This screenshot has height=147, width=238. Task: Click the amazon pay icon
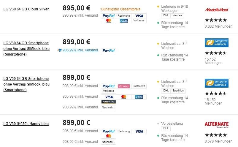pyautogui.click(x=109, y=102)
